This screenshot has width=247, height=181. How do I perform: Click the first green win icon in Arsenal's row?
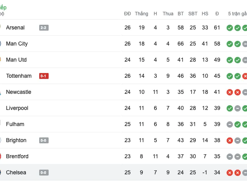[230, 28]
